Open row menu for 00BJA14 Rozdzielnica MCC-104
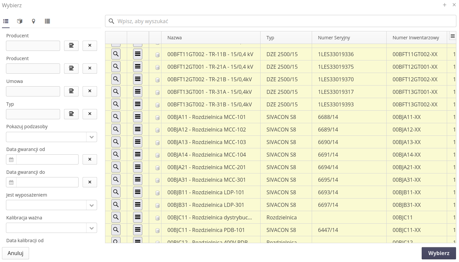The image size is (459, 262). [x=138, y=155]
